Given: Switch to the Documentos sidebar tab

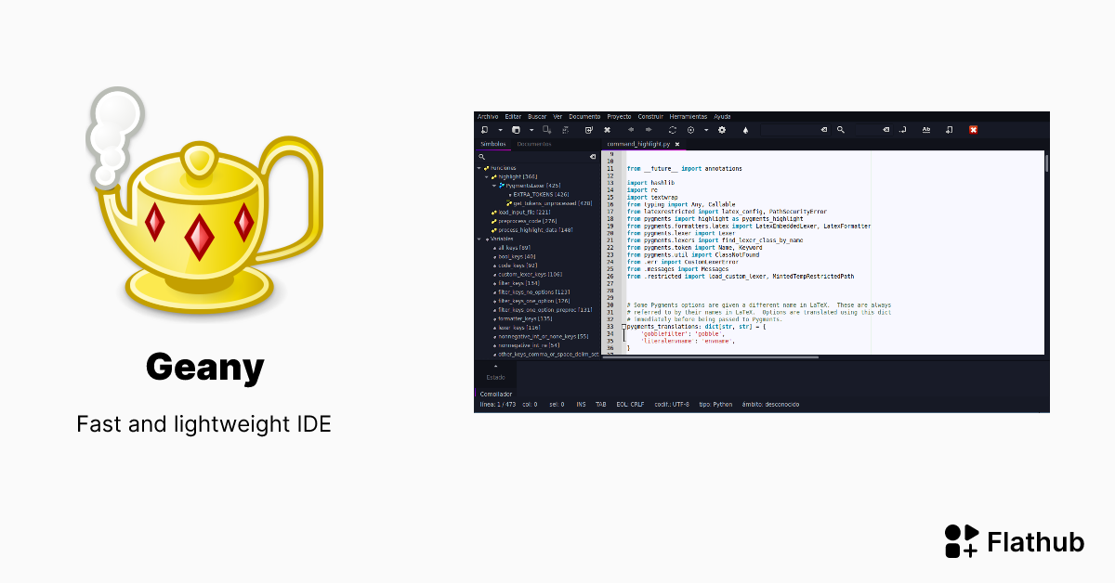Looking at the screenshot, I should pyautogui.click(x=533, y=145).
